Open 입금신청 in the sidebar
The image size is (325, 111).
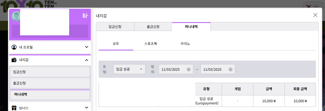50,72
